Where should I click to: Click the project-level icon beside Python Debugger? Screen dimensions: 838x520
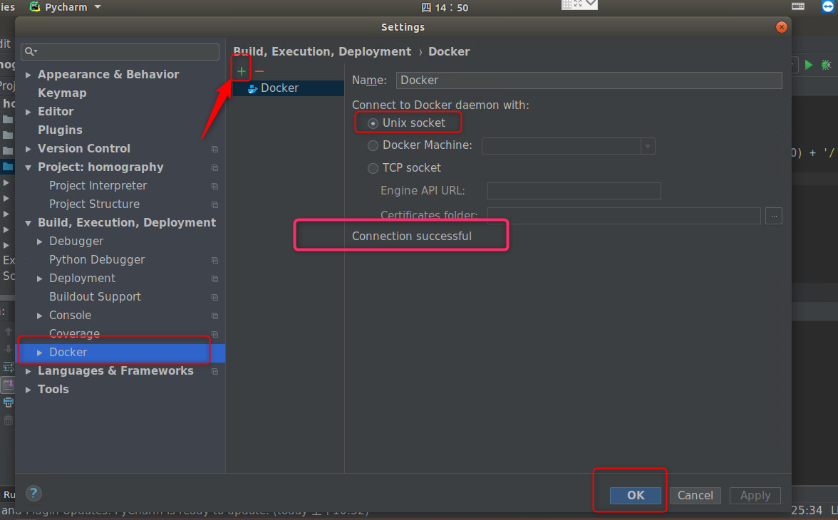coord(215,260)
